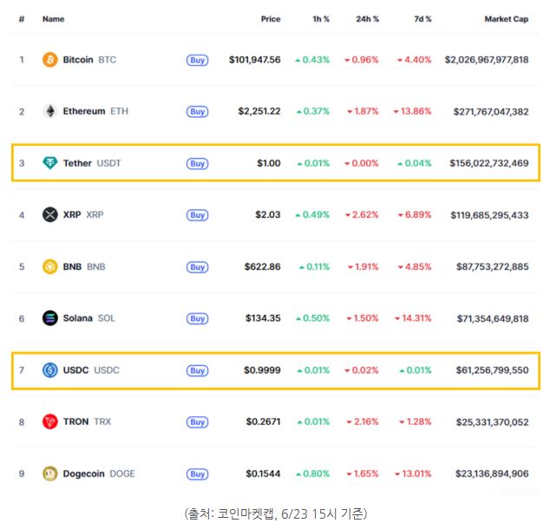Choose the Buy button for Solana
The width and height of the screenshot is (550, 523).
pos(197,318)
